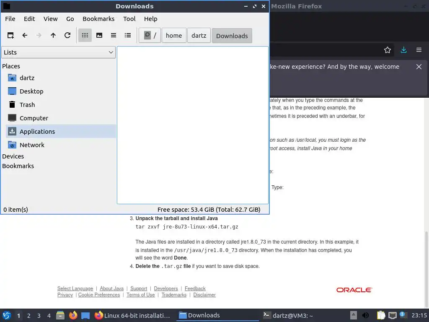429x322 pixels.
Task: Open the Bookmarks menu
Action: pos(98,19)
